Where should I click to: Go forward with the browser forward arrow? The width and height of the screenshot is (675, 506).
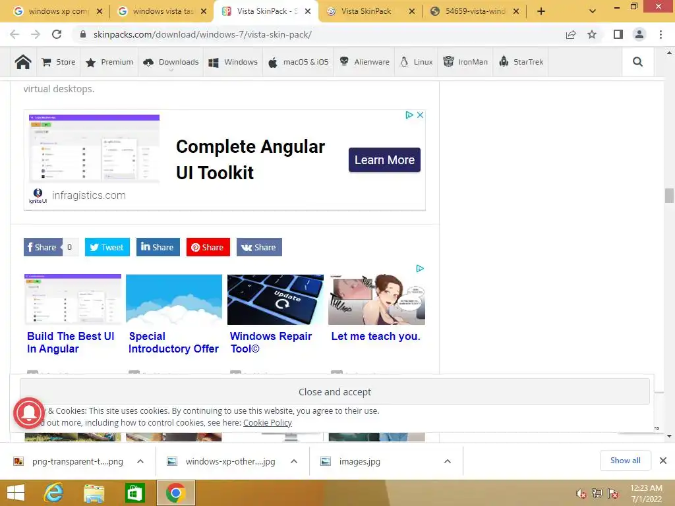tap(36, 34)
